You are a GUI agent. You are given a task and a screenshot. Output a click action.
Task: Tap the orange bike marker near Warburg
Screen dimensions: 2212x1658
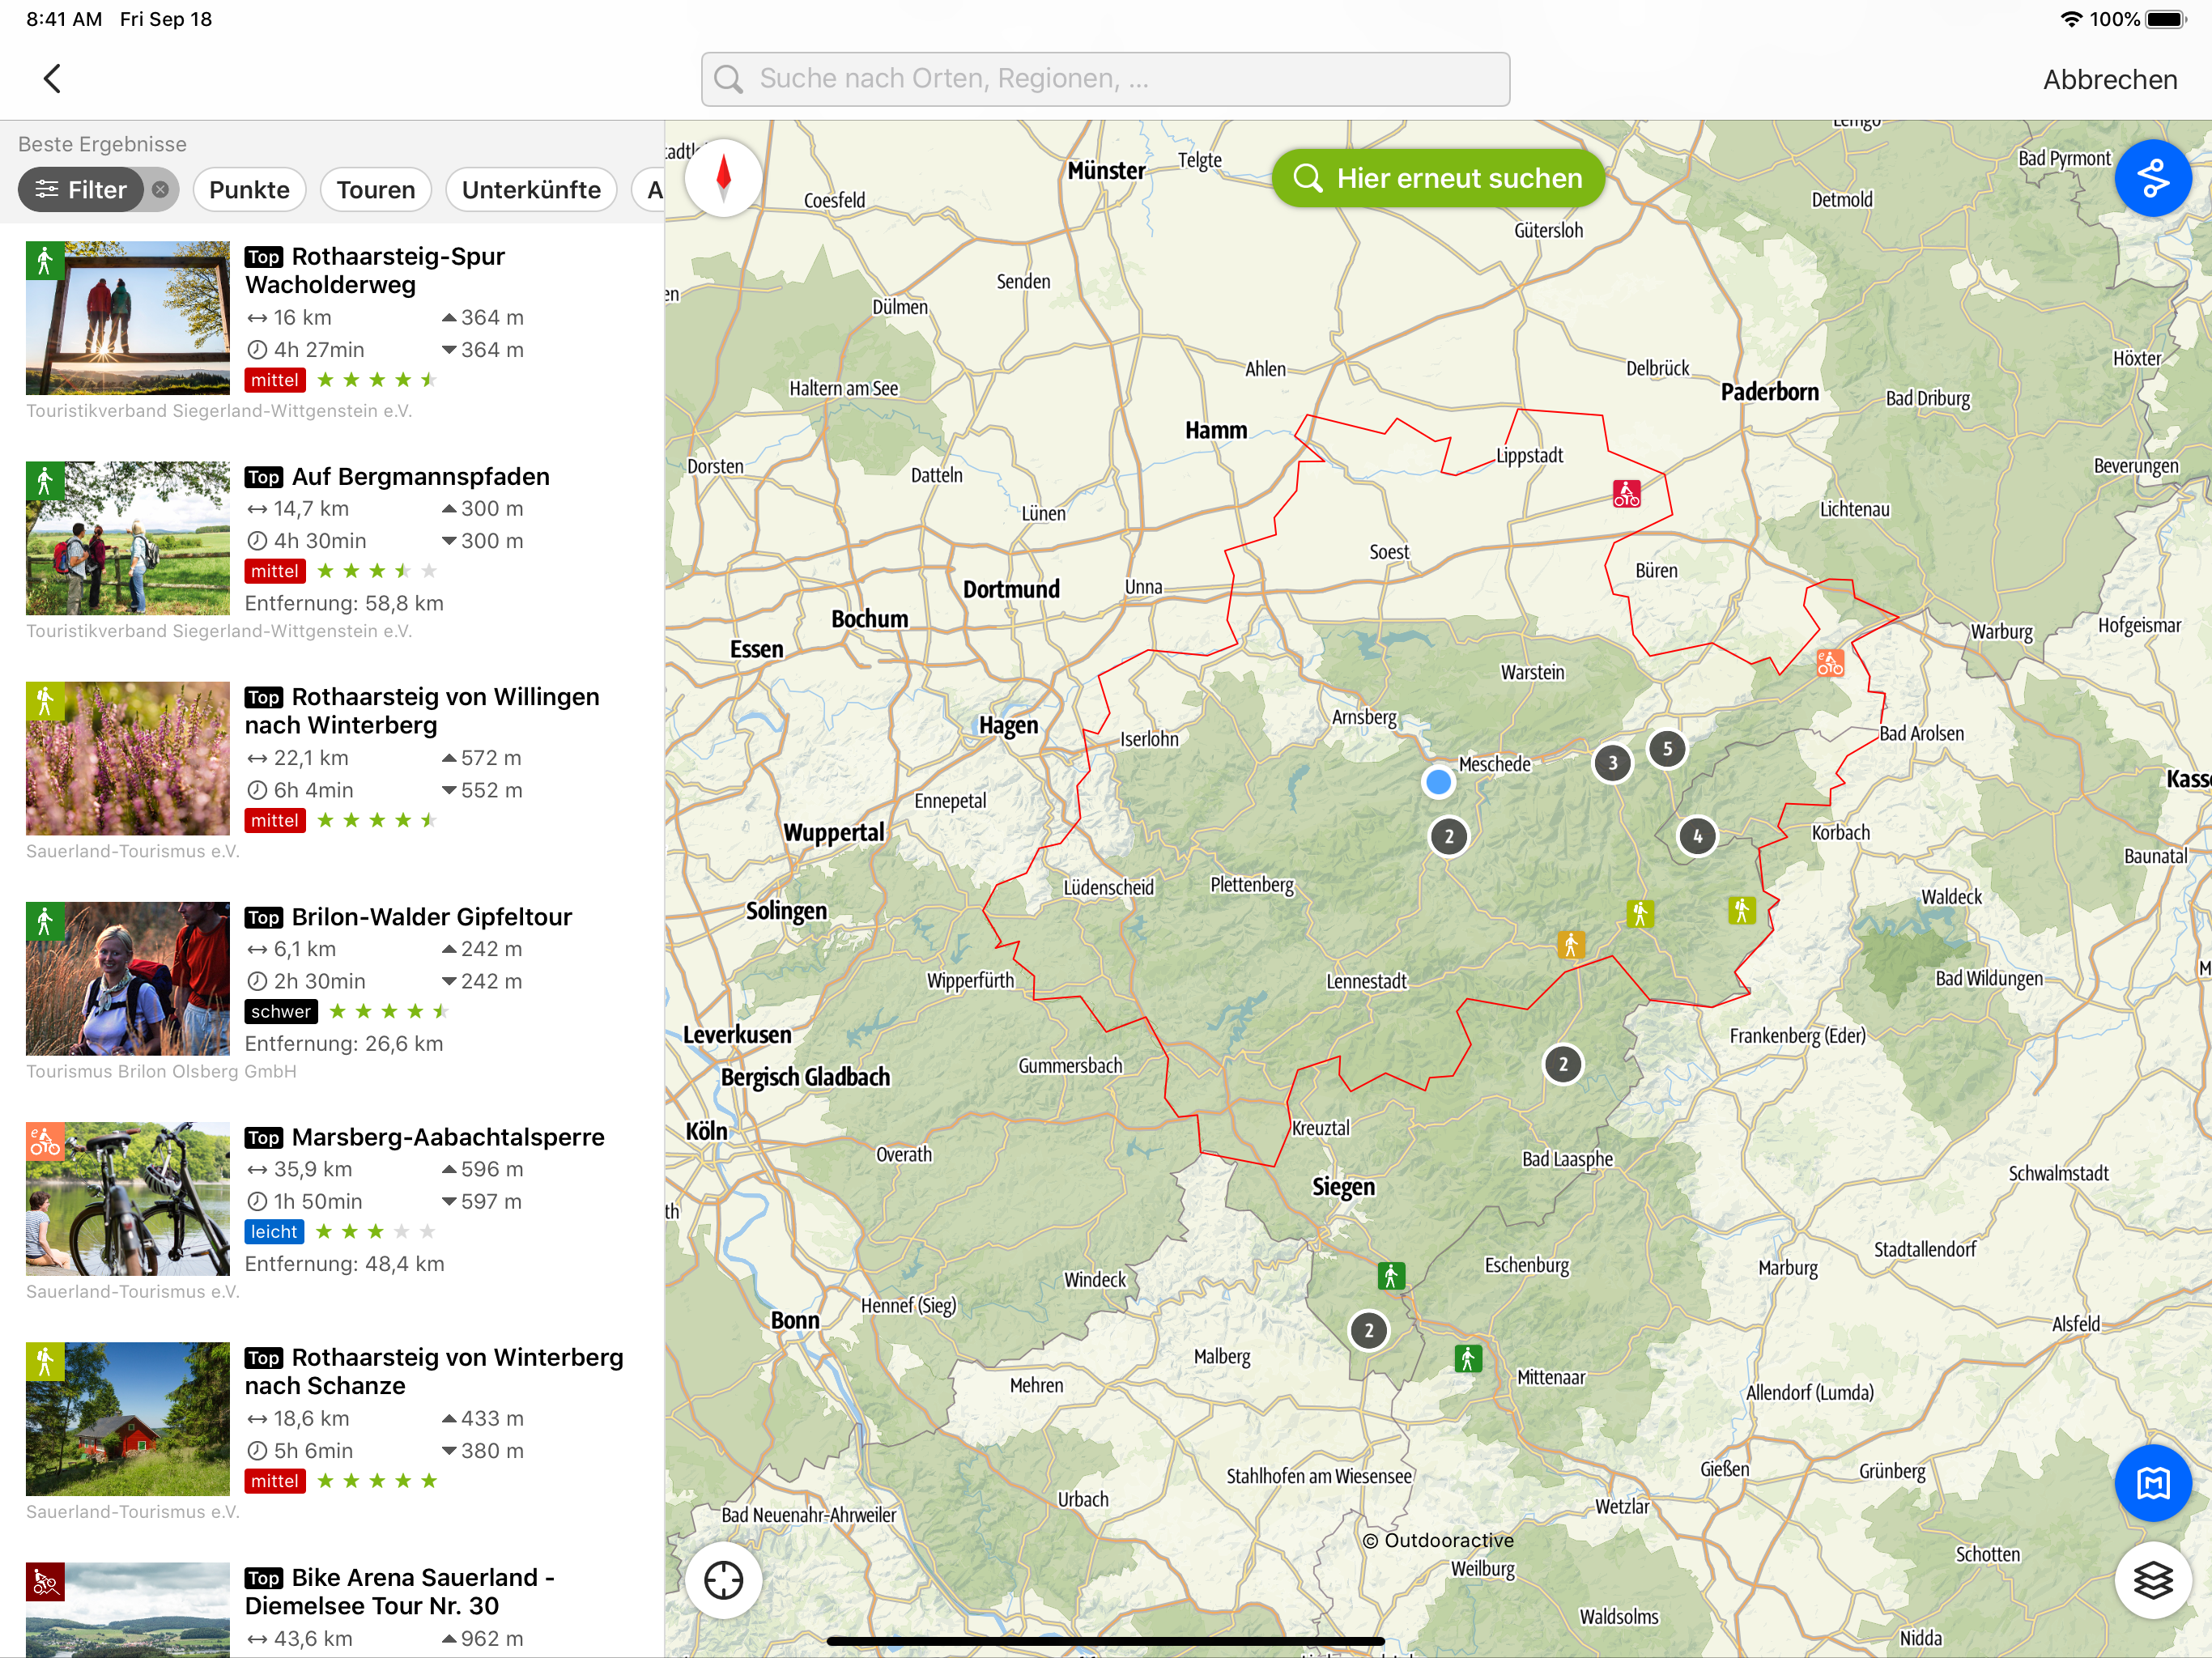1830,663
